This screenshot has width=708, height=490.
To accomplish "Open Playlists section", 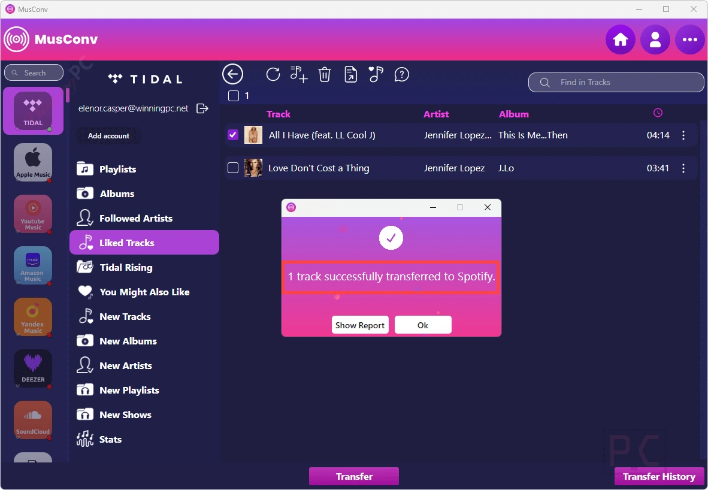I will pos(144,170).
